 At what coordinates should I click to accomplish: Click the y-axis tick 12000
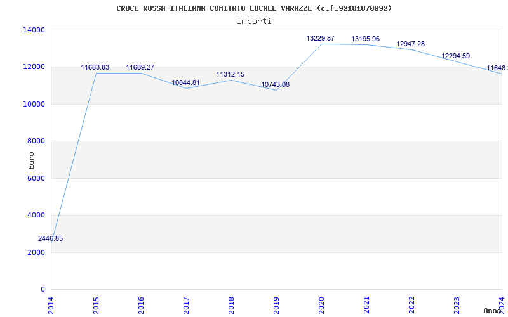(x=34, y=67)
